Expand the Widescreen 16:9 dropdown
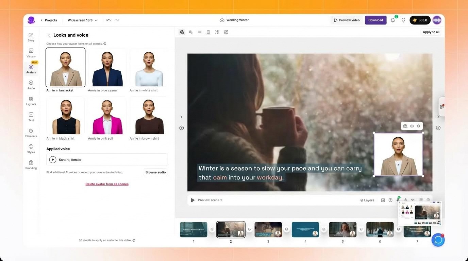 pyautogui.click(x=82, y=20)
